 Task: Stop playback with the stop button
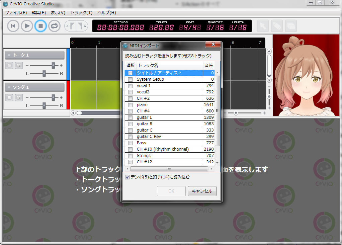pos(40,26)
